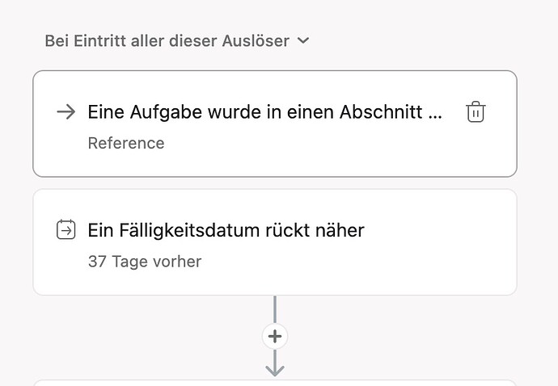Click empty area beside 'Reference' in first card
558x386 pixels.
pos(323,143)
